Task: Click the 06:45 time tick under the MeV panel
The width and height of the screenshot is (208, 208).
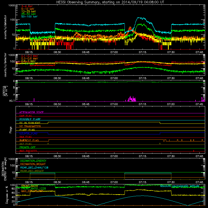Action: [86, 78]
